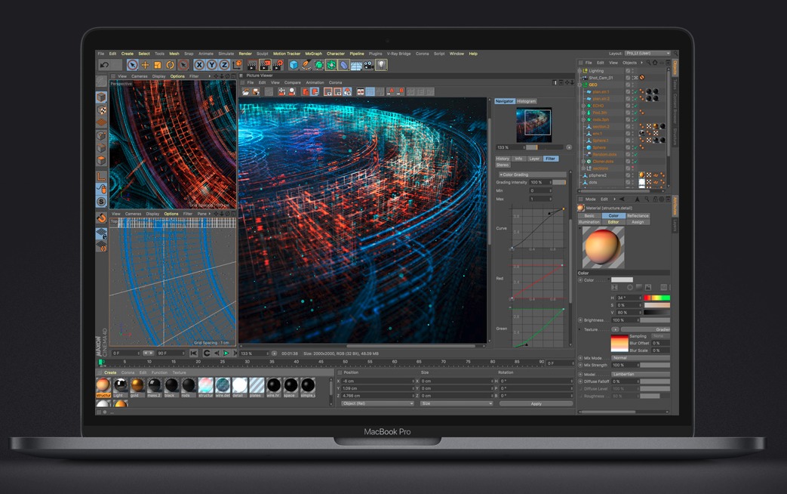Screen dimensions: 787x494
Task: Click the Assign material button
Action: point(638,222)
